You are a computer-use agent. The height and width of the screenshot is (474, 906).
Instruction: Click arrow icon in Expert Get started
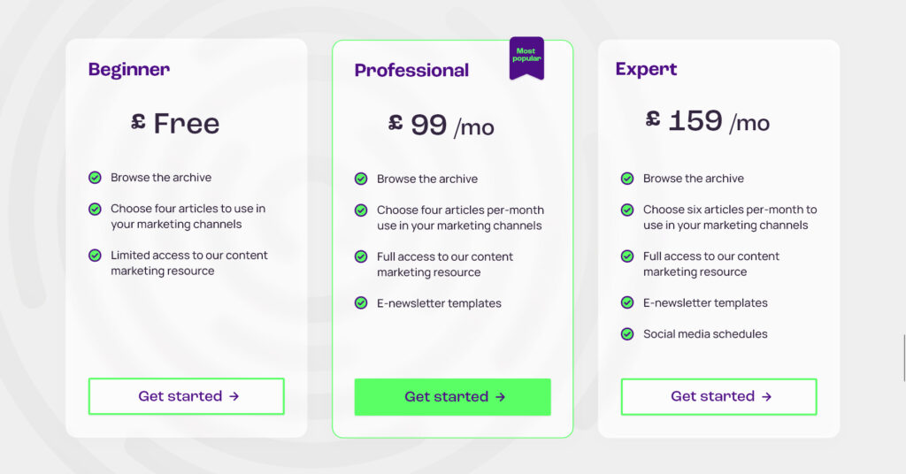tap(767, 397)
